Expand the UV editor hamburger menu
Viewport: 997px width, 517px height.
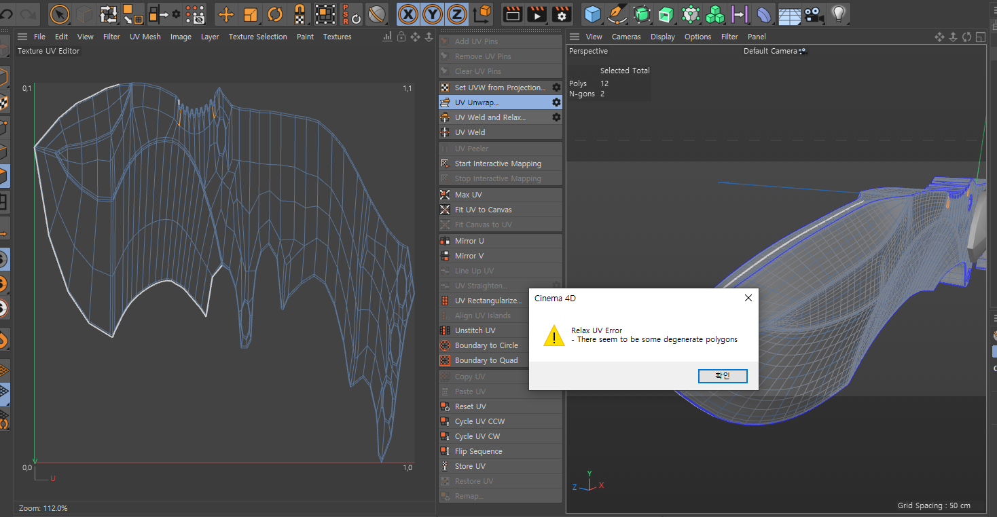[x=22, y=37]
